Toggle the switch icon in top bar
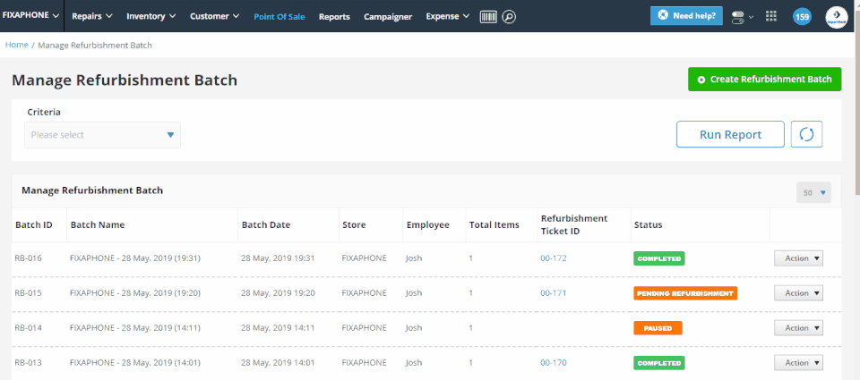The height and width of the screenshot is (380, 860). pyautogui.click(x=739, y=16)
